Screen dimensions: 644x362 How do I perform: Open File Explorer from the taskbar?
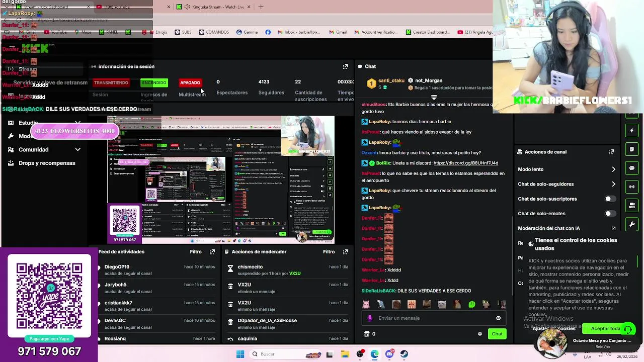345,354
